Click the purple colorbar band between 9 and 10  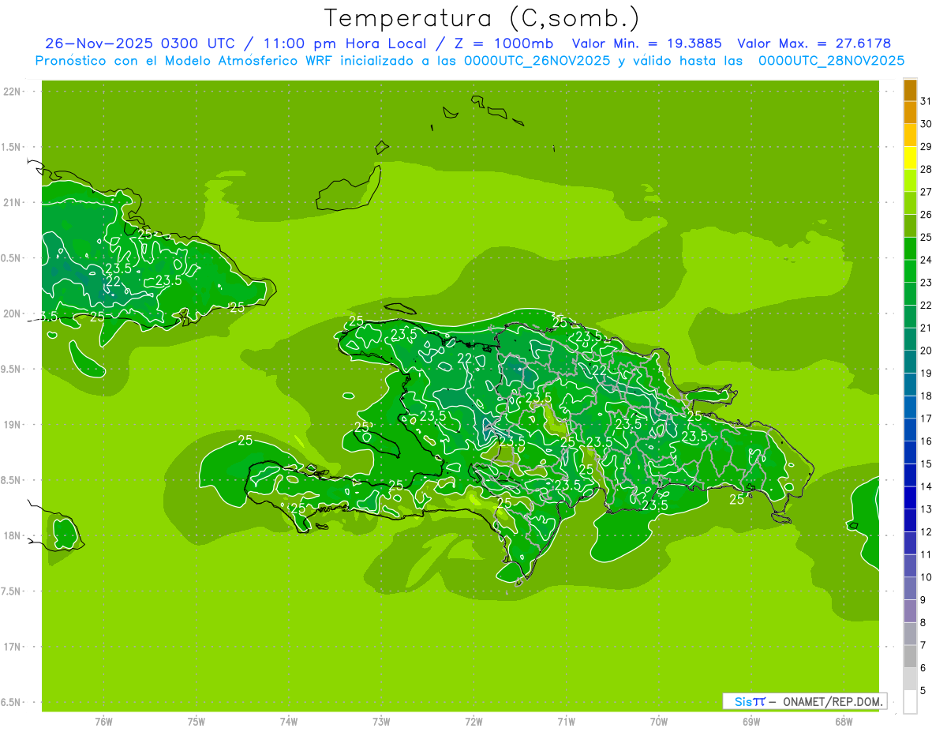(910, 588)
